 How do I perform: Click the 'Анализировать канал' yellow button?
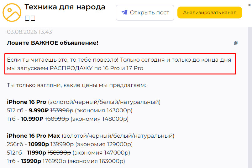(x=210, y=13)
